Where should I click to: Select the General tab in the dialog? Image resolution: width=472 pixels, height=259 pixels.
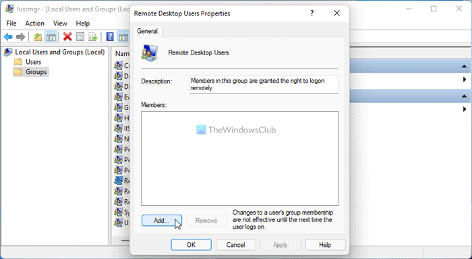click(147, 31)
